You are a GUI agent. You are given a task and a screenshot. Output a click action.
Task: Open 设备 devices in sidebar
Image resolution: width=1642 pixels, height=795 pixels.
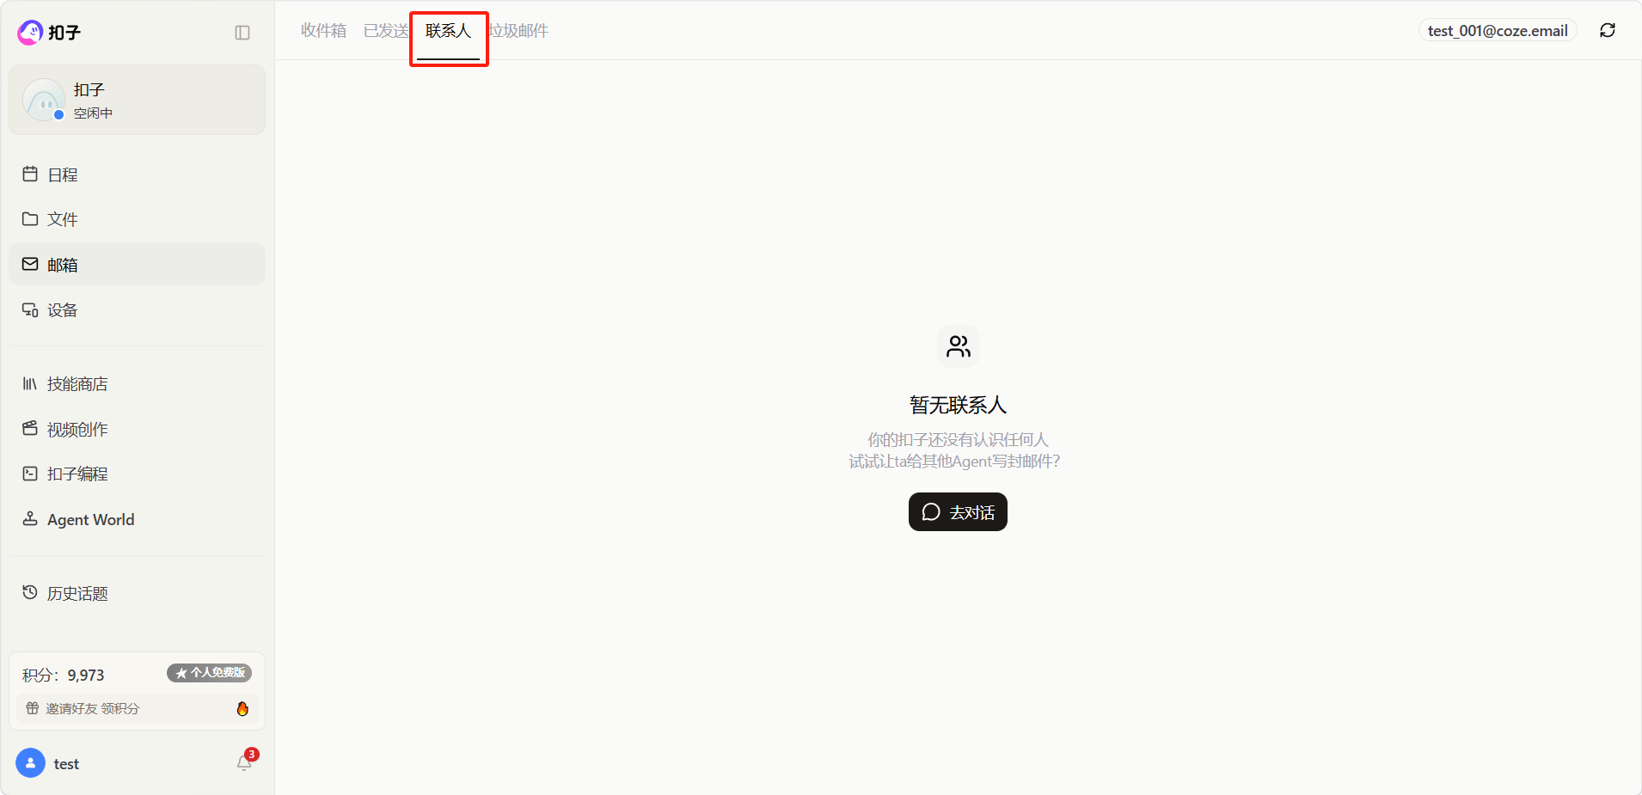(138, 310)
